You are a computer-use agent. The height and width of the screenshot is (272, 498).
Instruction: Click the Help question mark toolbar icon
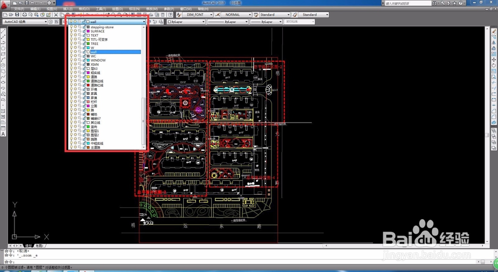coord(170,14)
